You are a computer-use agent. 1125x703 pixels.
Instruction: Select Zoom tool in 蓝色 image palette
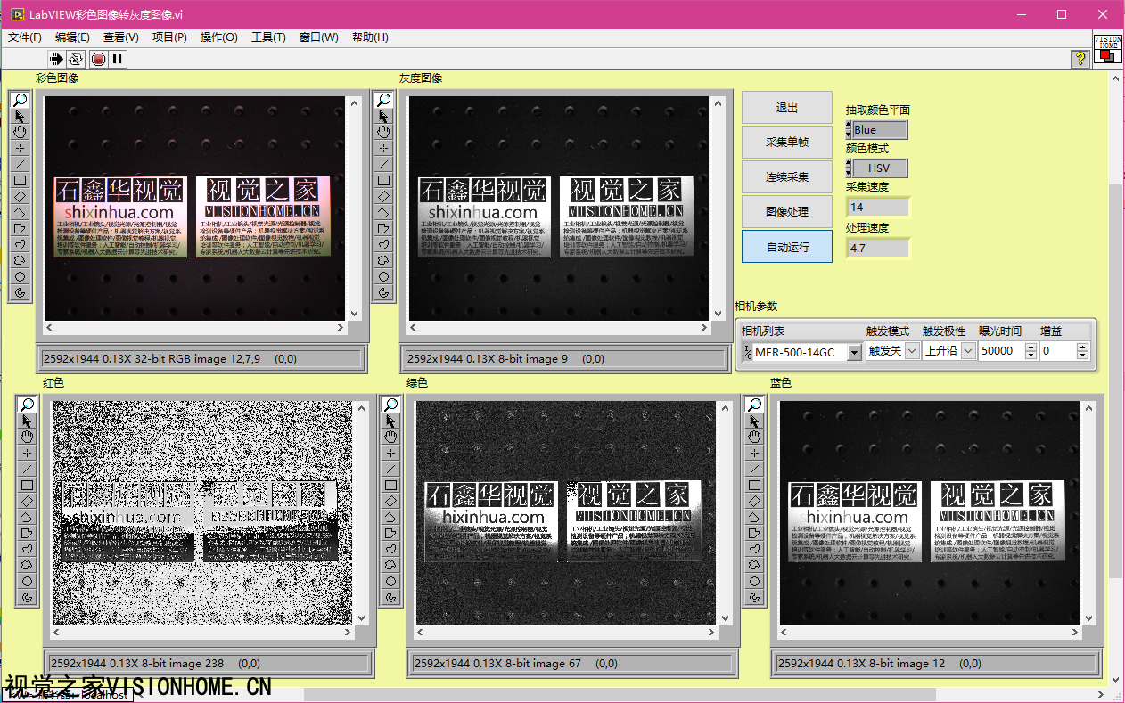point(754,405)
